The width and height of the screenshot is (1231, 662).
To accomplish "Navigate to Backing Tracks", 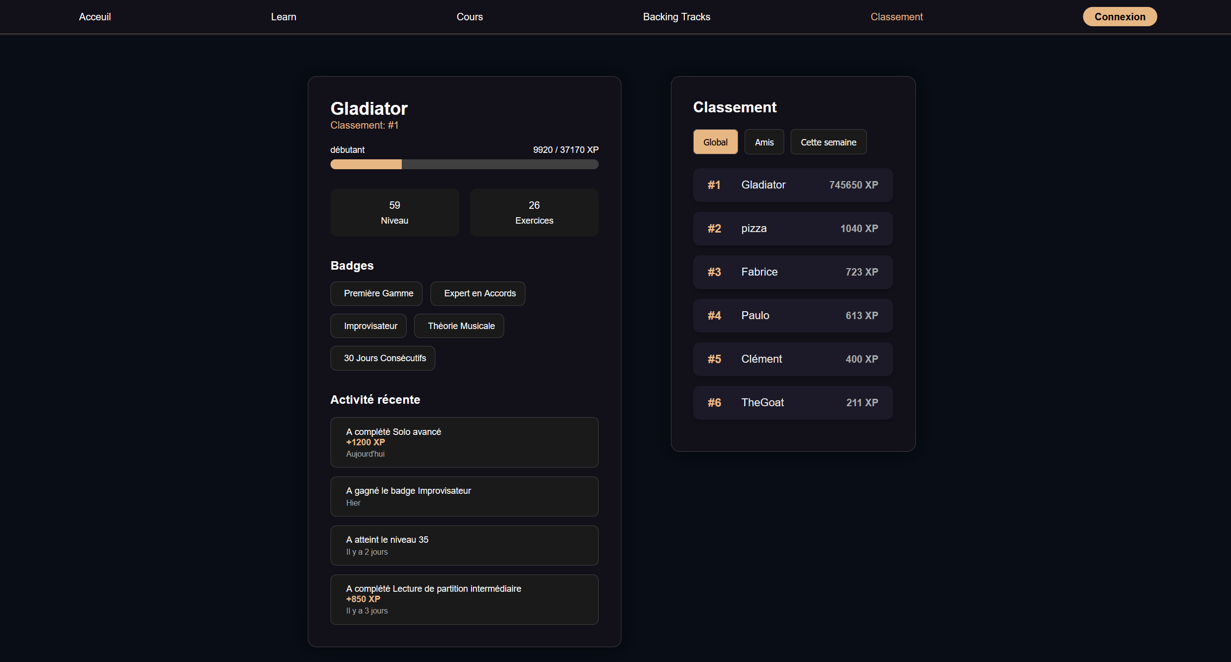I will [676, 17].
